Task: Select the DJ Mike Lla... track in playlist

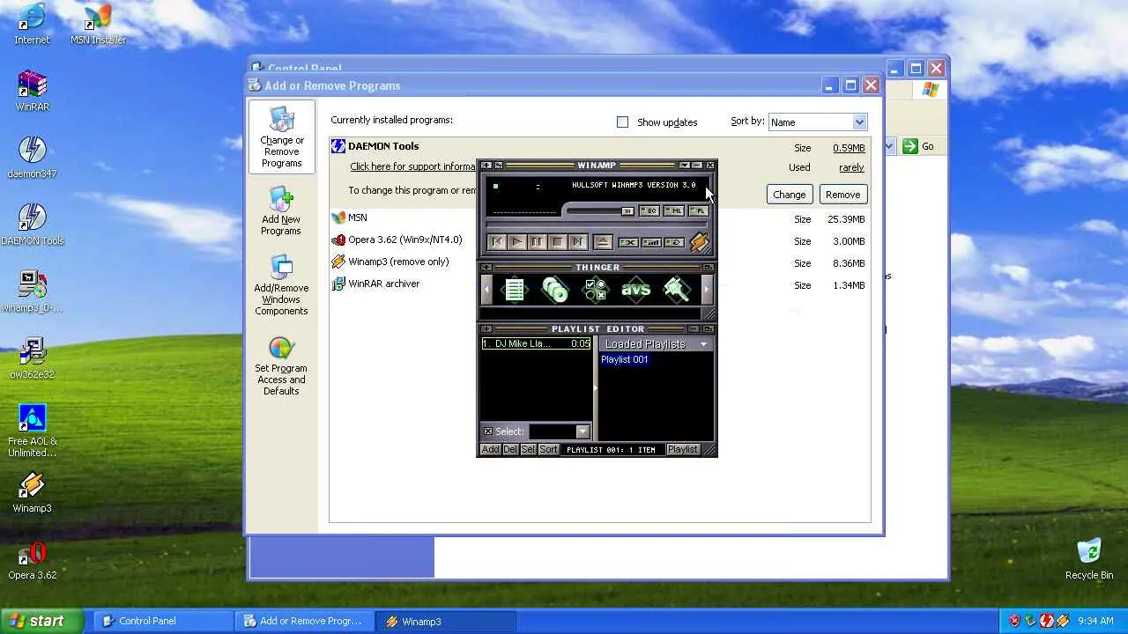Action: pos(536,344)
